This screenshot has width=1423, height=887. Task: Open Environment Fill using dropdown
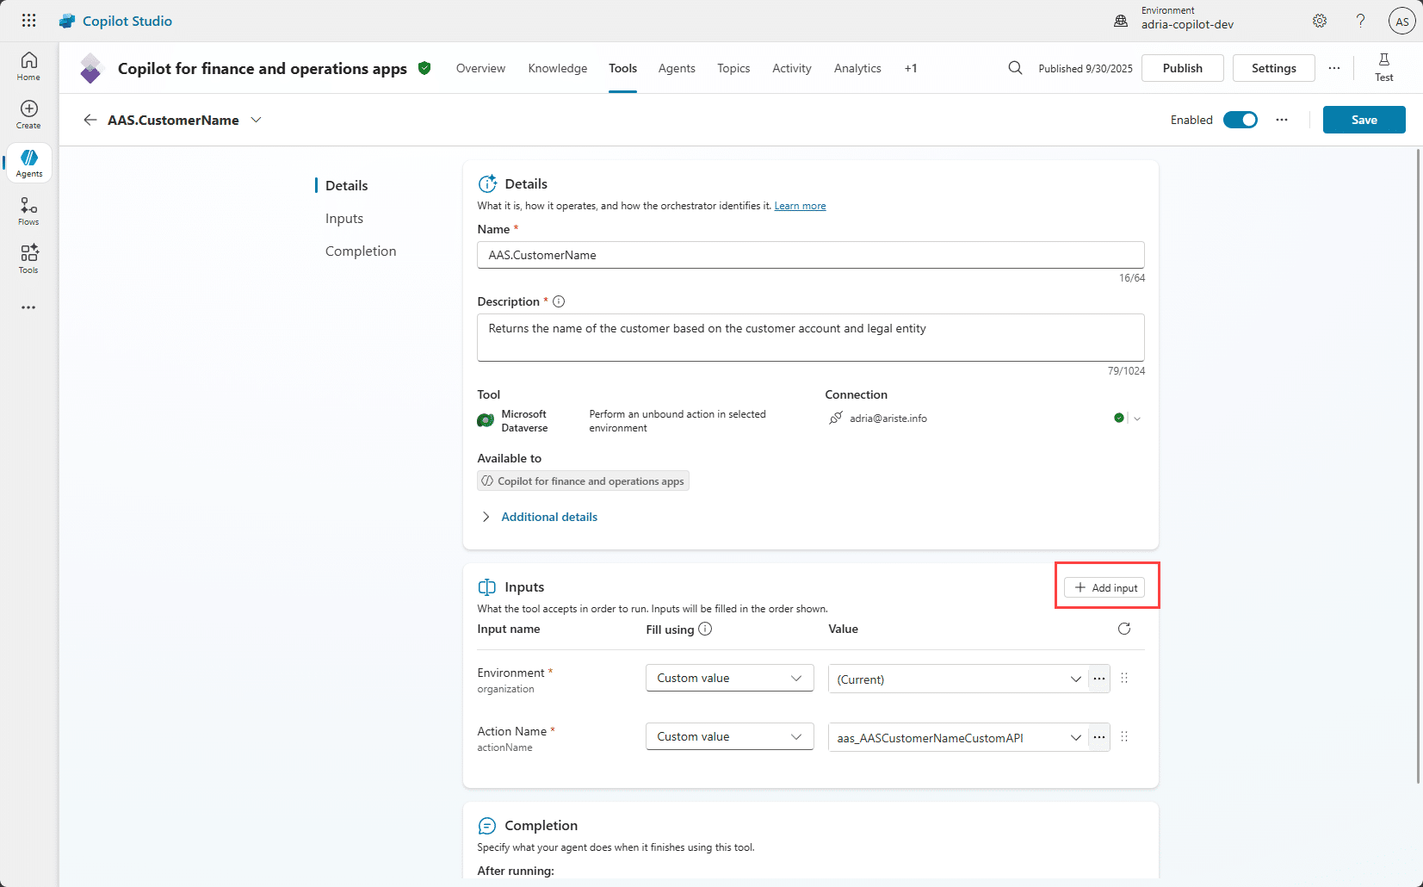point(729,679)
